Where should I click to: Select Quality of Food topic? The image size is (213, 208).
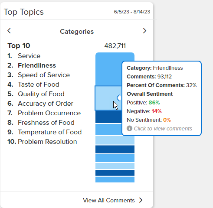(x=41, y=94)
